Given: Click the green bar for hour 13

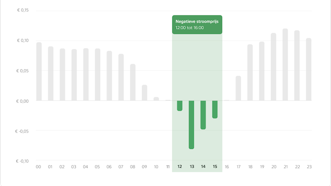Looking at the screenshot, I should point(191,124).
